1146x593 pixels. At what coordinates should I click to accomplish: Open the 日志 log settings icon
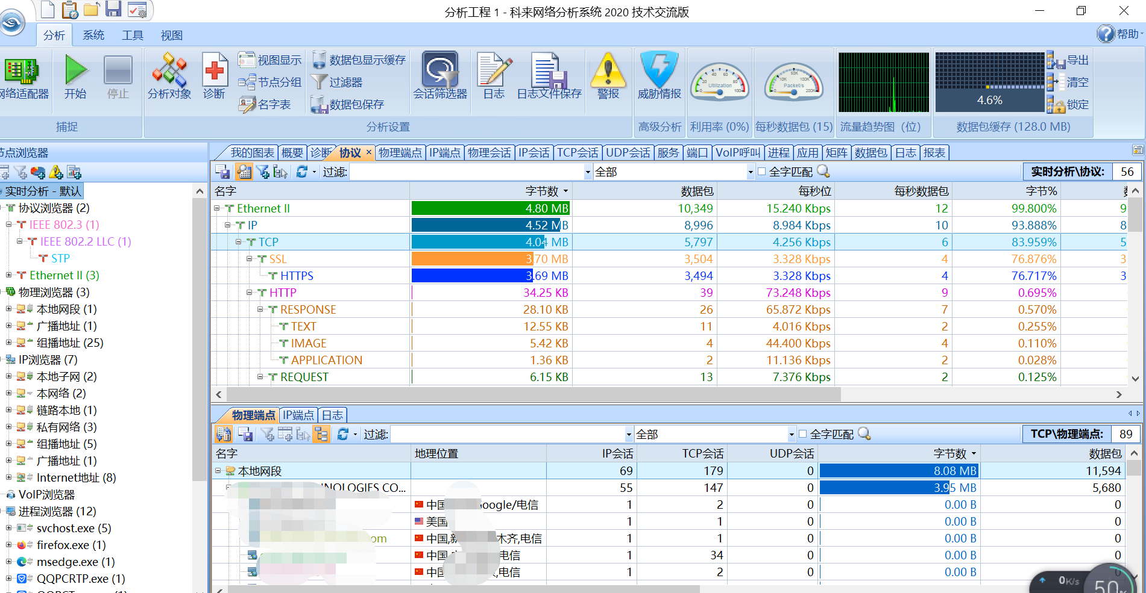pos(494,69)
